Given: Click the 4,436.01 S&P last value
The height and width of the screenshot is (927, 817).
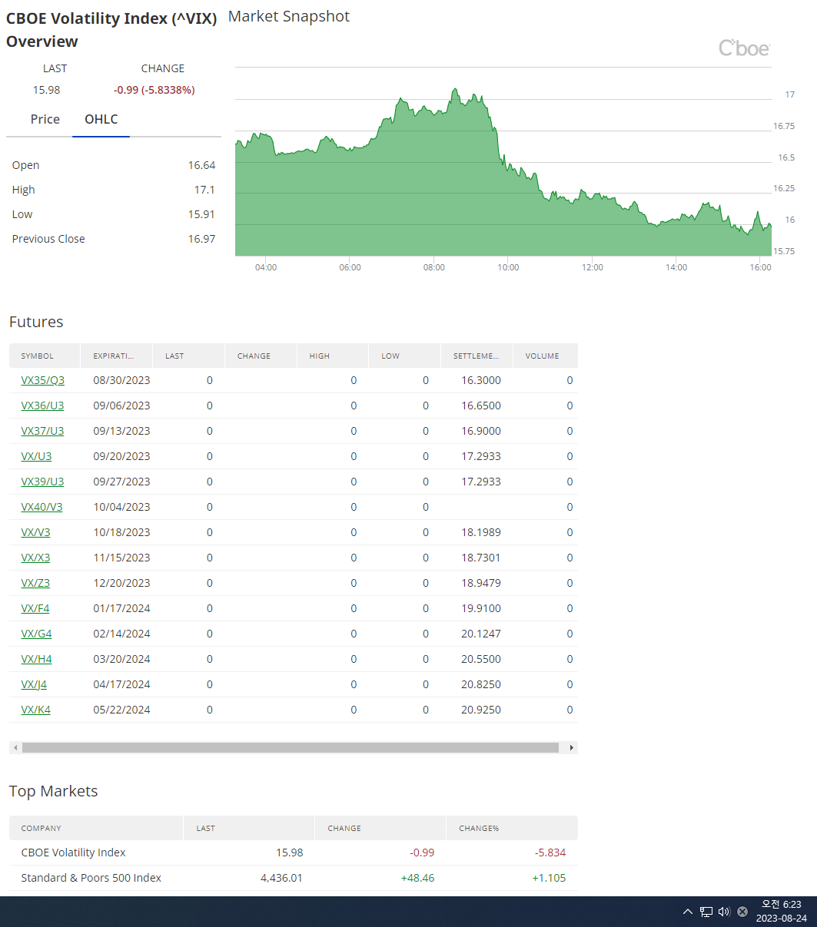Looking at the screenshot, I should 280,878.
